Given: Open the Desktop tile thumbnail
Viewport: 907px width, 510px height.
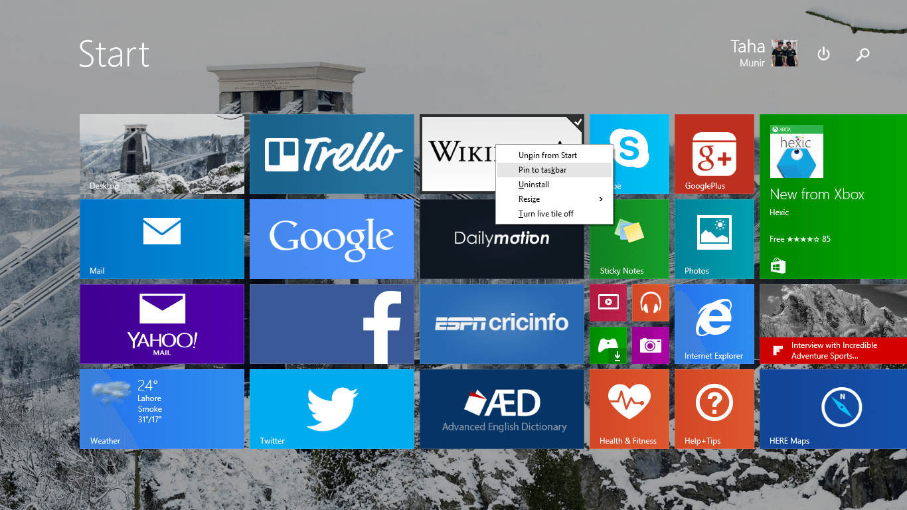Looking at the screenshot, I should point(161,153).
